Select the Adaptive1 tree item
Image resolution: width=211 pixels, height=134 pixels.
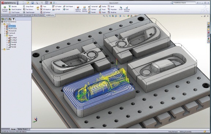pyautogui.click(x=12, y=26)
